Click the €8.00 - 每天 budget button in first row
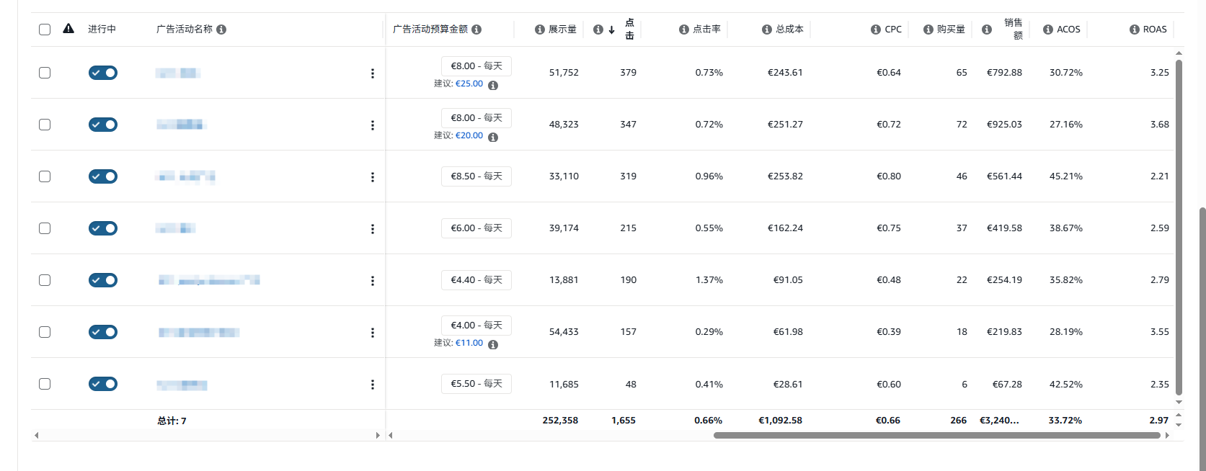Image resolution: width=1206 pixels, height=471 pixels. click(x=476, y=66)
